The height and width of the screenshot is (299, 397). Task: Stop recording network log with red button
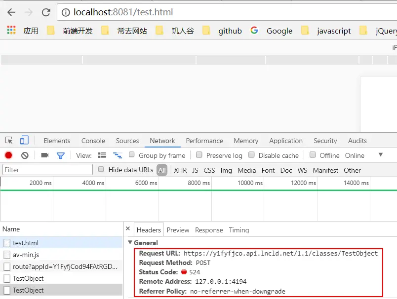(x=8, y=155)
